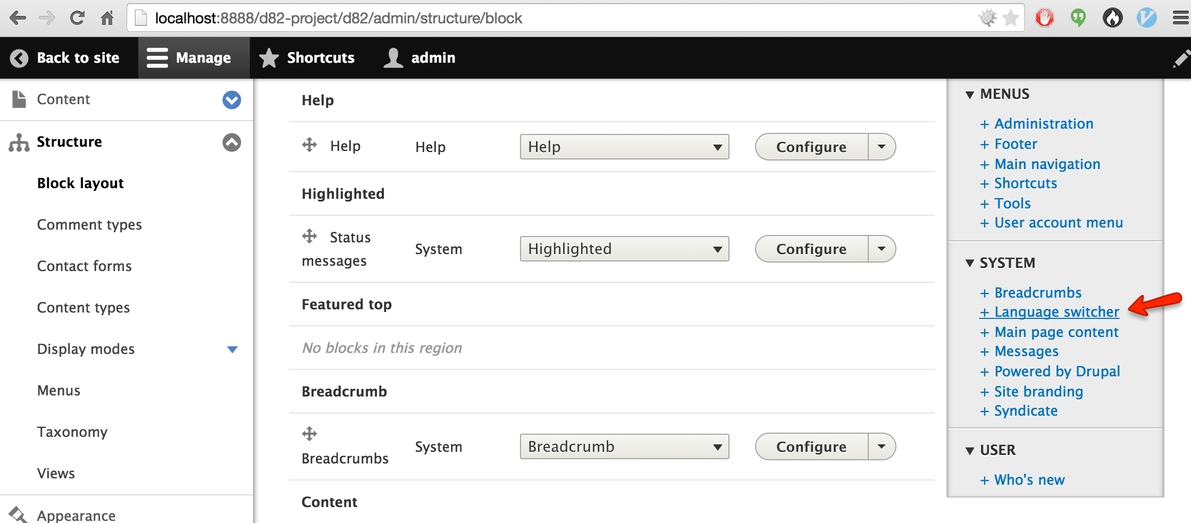The width and height of the screenshot is (1191, 523).
Task: Click the toolbar edit pencil icon
Action: [1180, 58]
